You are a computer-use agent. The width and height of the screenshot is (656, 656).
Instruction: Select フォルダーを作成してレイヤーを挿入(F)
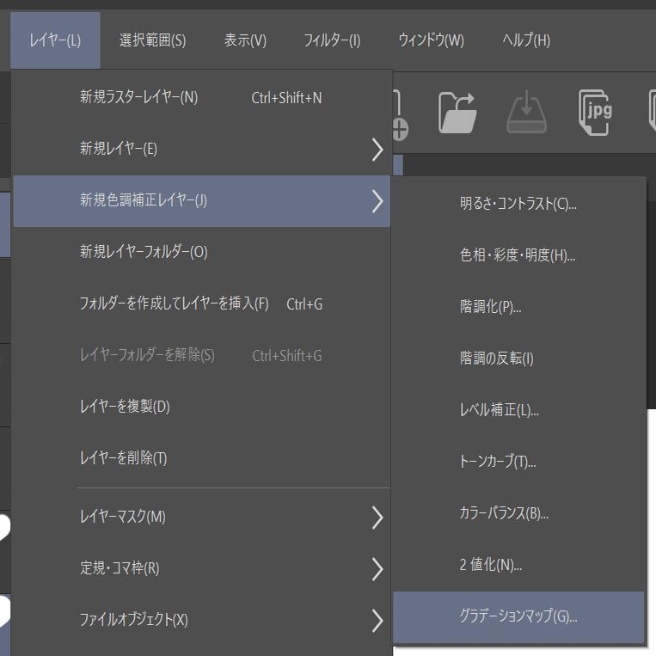[x=202, y=303]
